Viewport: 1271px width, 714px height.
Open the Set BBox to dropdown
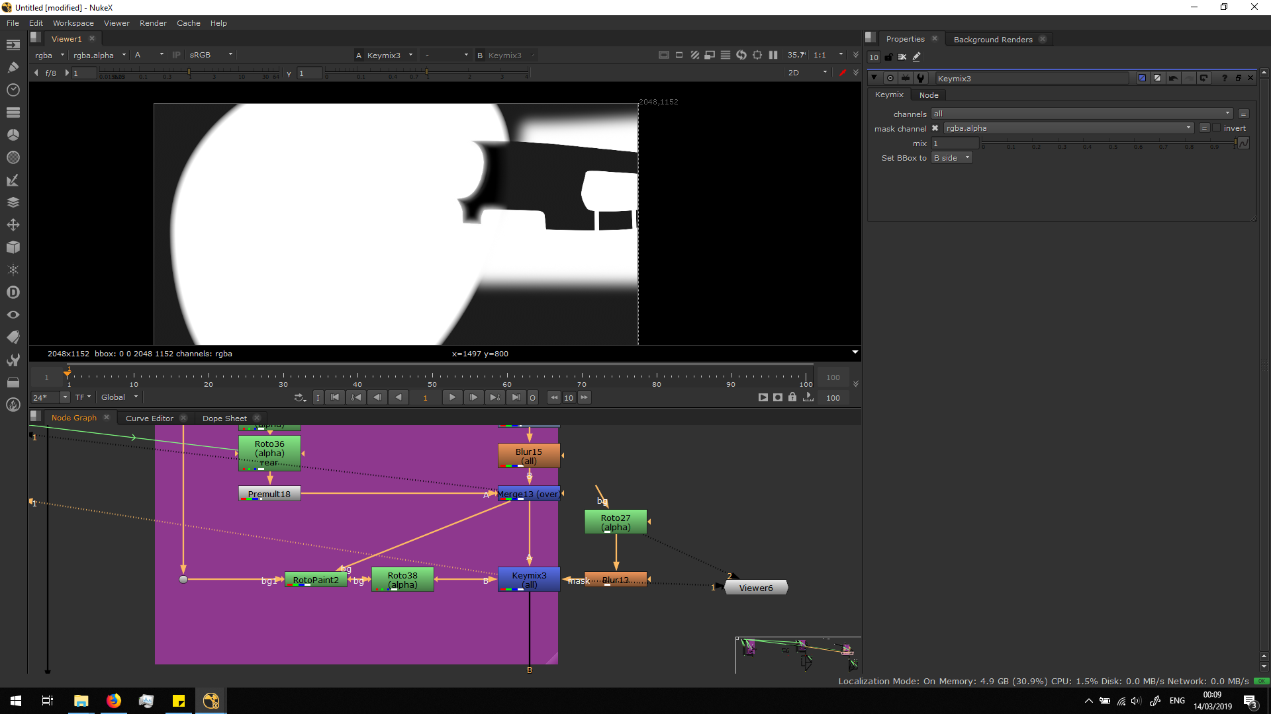[951, 158]
